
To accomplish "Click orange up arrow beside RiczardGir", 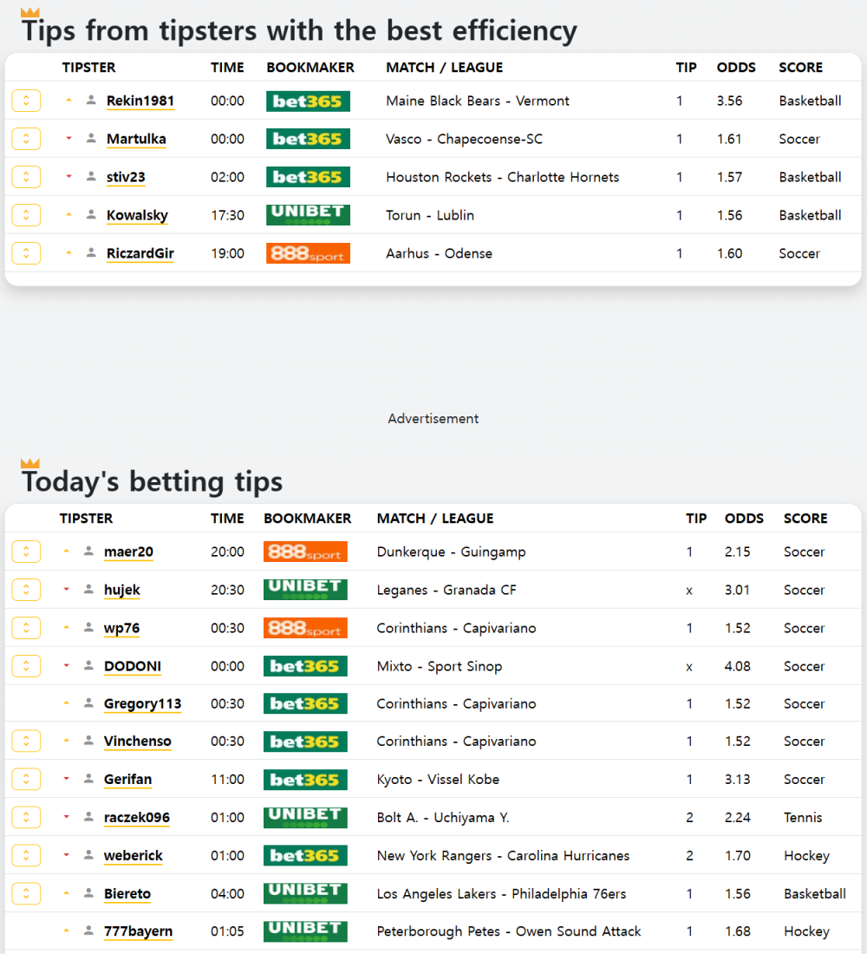I will click(68, 252).
